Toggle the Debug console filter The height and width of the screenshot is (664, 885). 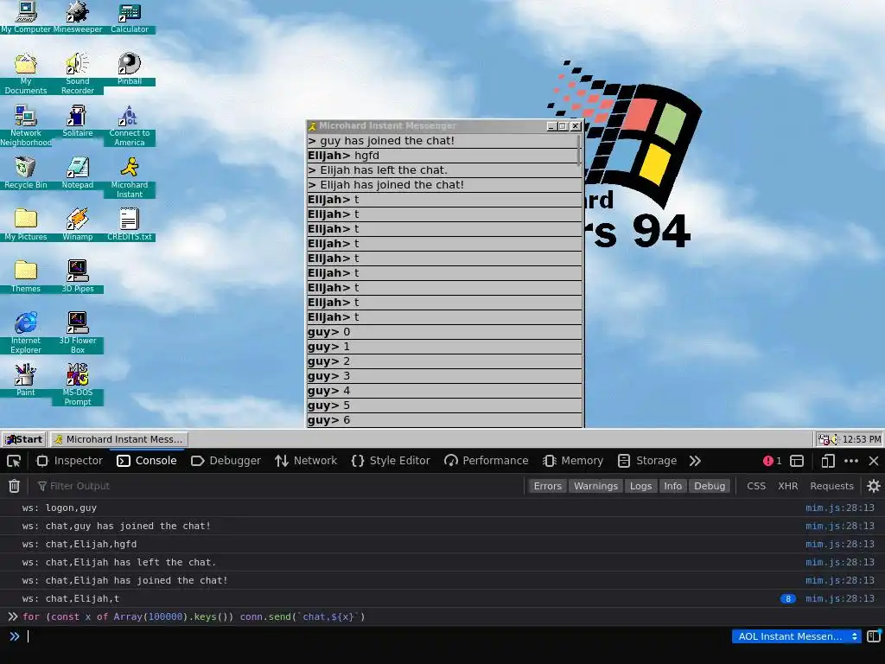click(x=710, y=486)
